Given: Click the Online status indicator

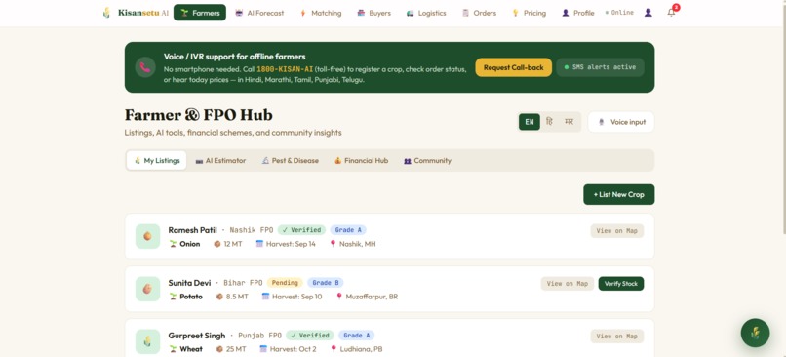Looking at the screenshot, I should (x=619, y=13).
